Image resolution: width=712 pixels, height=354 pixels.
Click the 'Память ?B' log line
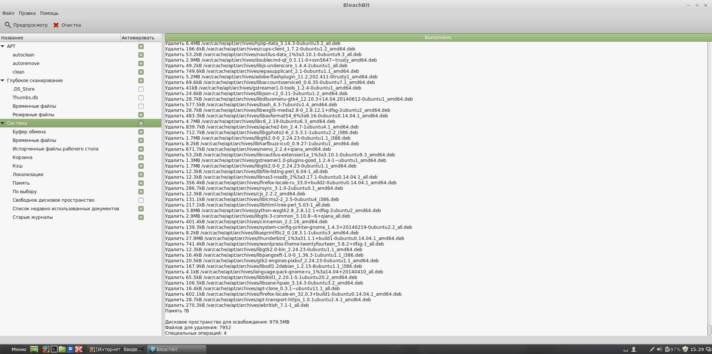[x=177, y=311]
